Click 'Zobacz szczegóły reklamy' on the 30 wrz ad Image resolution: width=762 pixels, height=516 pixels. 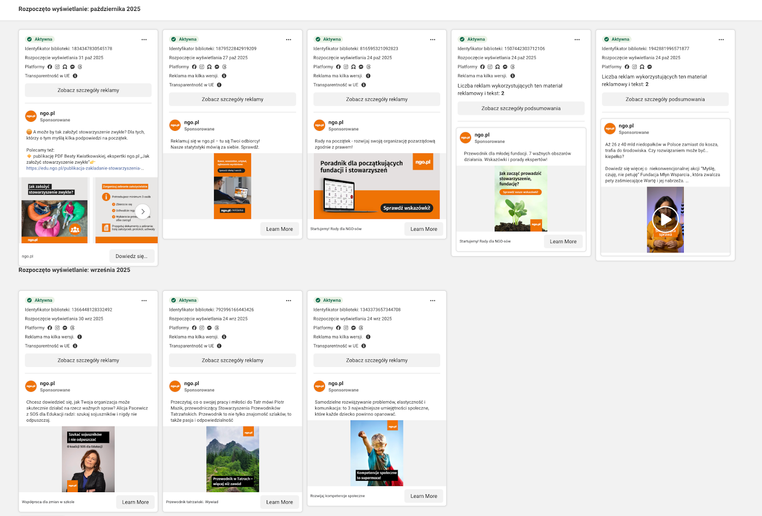[x=88, y=360]
